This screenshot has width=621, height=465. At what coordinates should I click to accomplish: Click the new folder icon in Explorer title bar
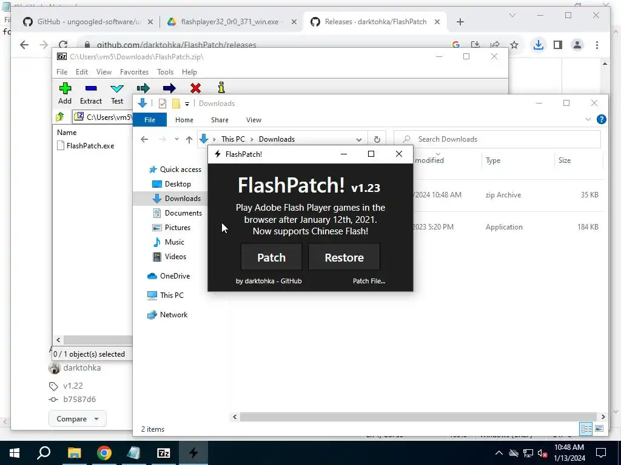point(176,104)
